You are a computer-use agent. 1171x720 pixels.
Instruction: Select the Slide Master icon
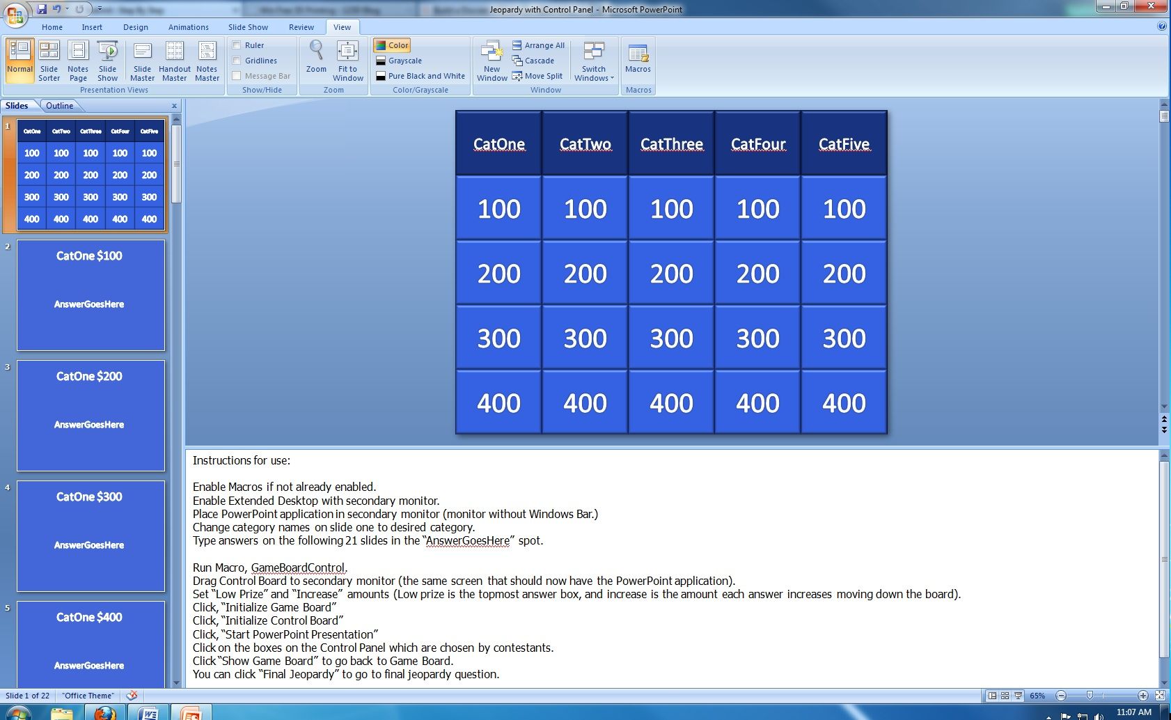(143, 59)
